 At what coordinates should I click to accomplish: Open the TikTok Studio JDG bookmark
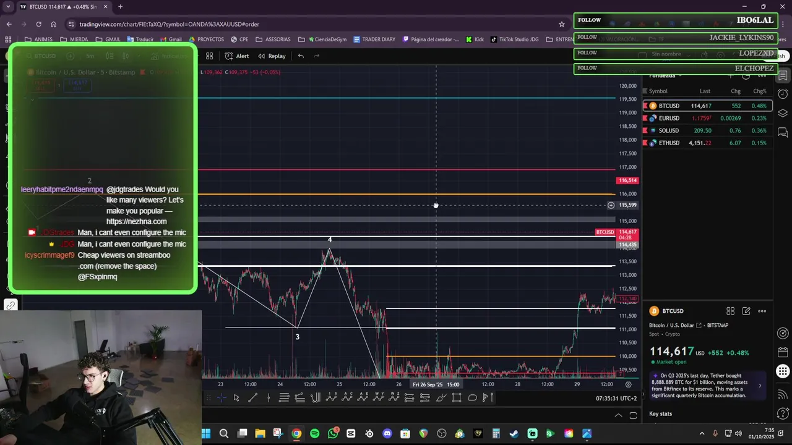[514, 40]
